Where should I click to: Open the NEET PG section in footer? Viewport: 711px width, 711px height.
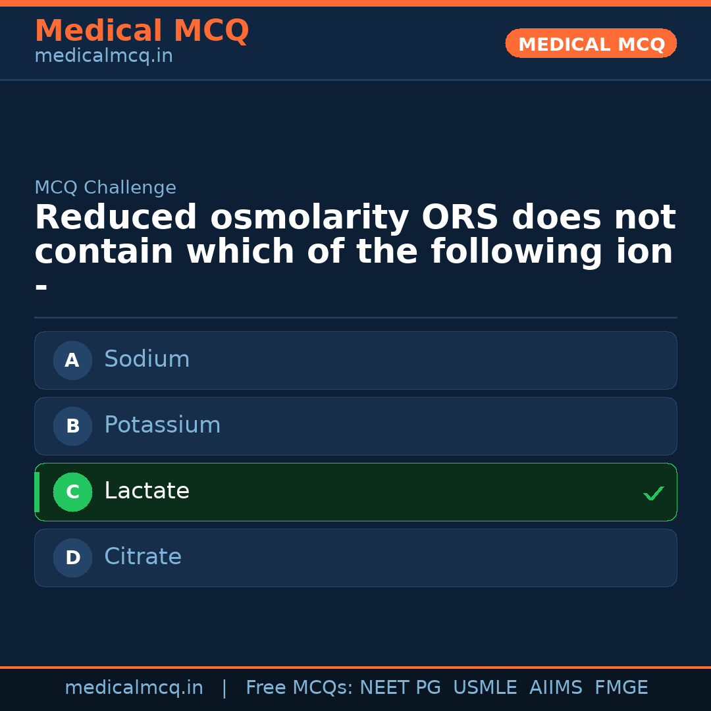pyautogui.click(x=400, y=687)
